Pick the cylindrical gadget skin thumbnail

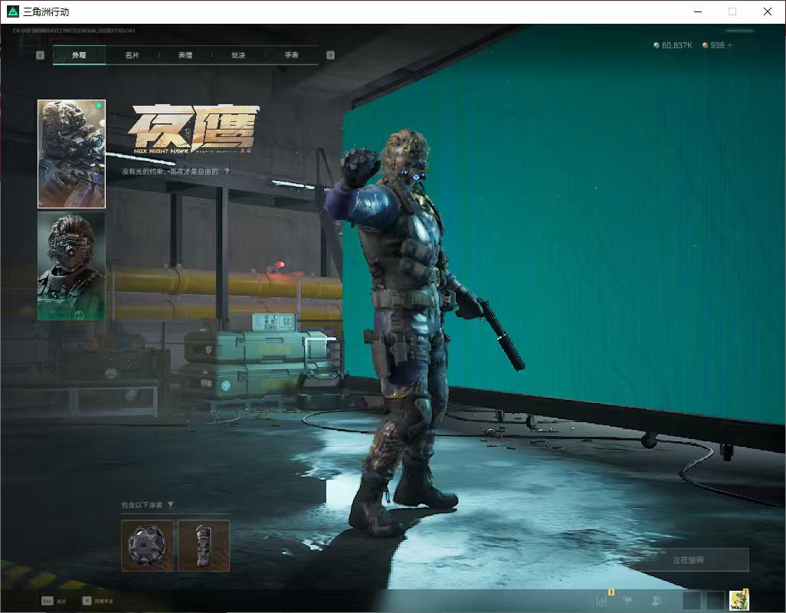pos(204,546)
